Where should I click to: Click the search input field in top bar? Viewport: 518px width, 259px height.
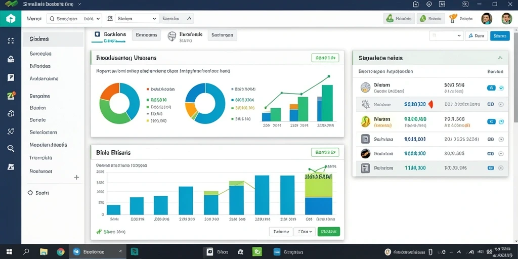[74, 19]
